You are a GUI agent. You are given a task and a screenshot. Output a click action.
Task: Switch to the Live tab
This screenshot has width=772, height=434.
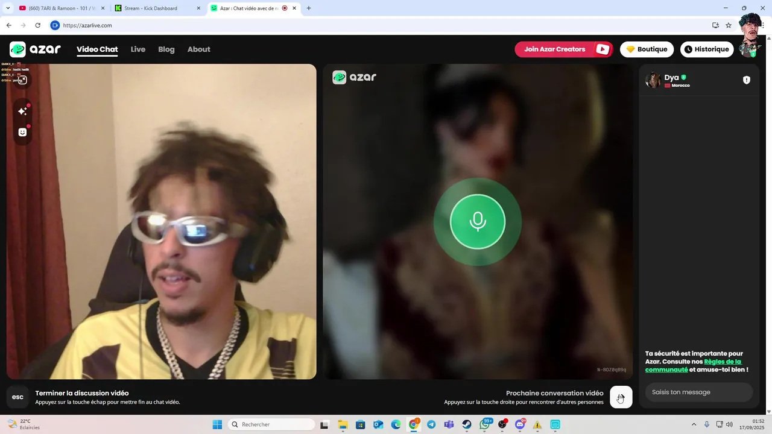point(138,49)
